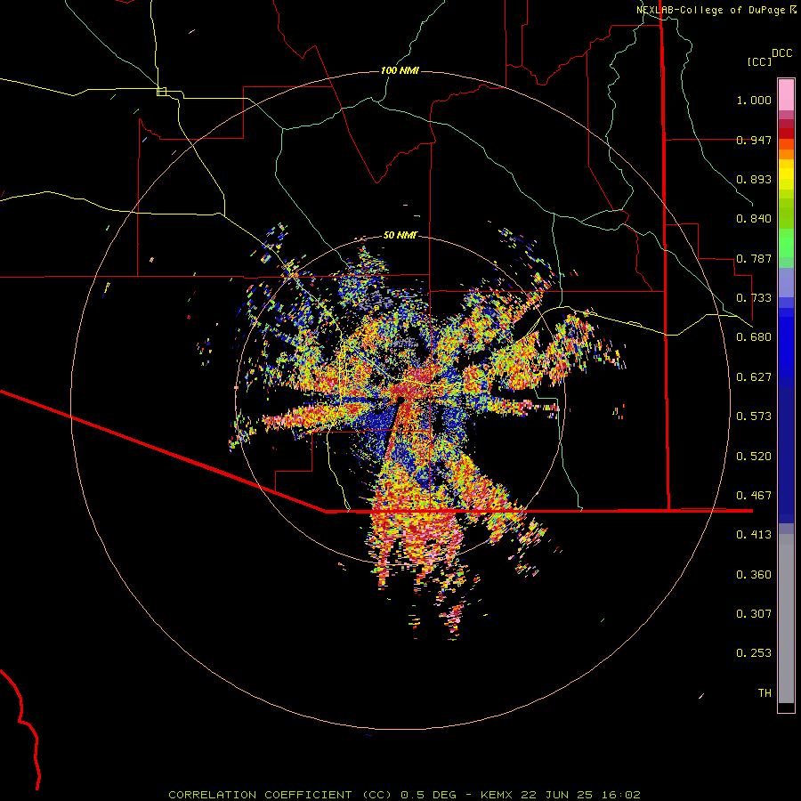Click the 0.893 scale value
The width and height of the screenshot is (801, 801).
[754, 179]
